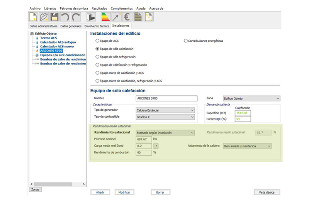Viewport: 309px width, 203px height.
Task: Open Rendimiento estacional dropdown
Action: pyautogui.click(x=165, y=133)
